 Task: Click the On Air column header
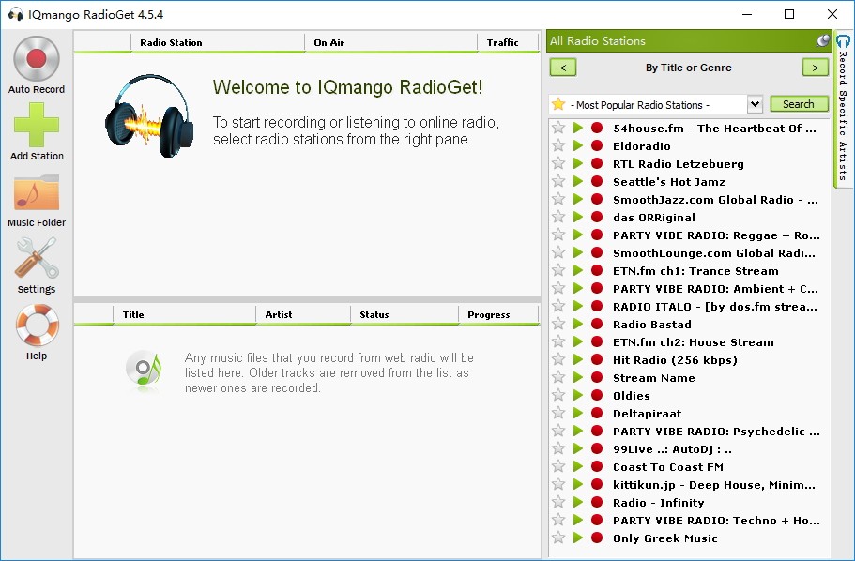click(390, 42)
